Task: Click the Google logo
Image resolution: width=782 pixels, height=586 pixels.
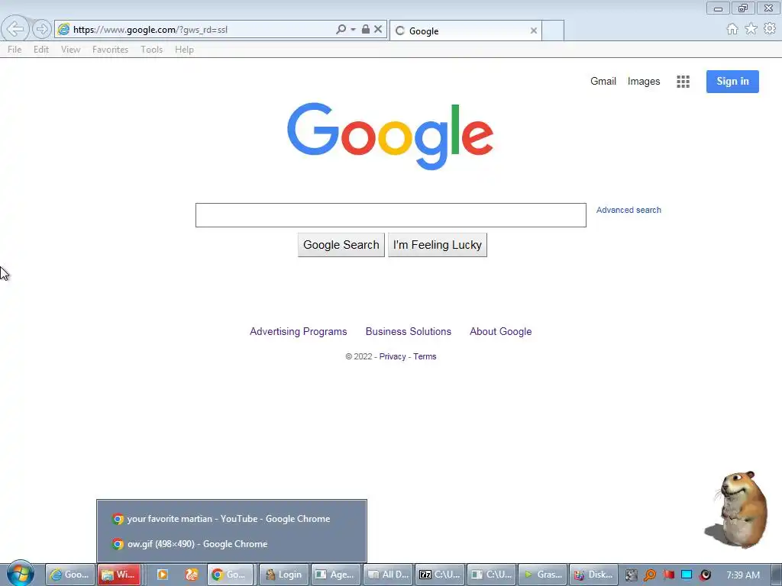Action: [x=390, y=136]
